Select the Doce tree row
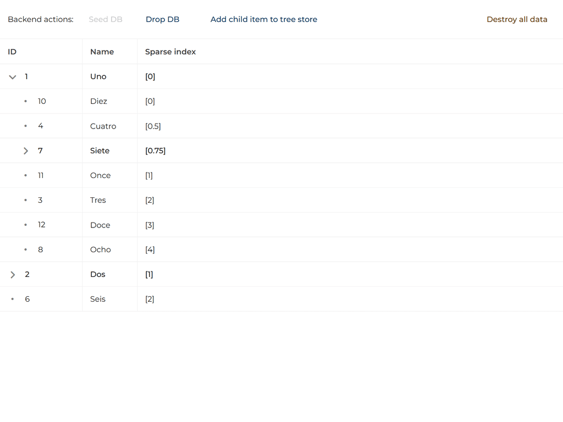 (100, 225)
